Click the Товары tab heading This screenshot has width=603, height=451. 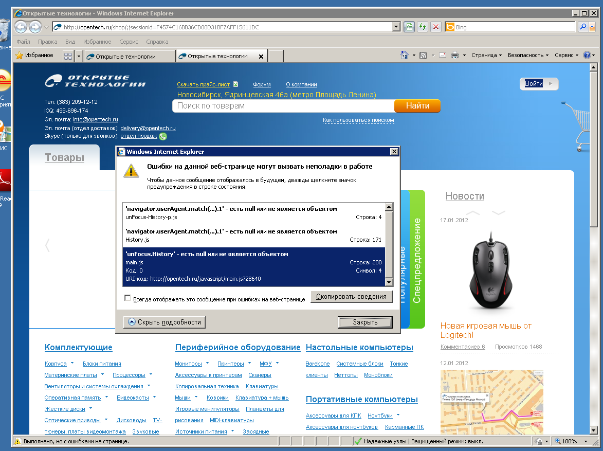[x=65, y=157]
